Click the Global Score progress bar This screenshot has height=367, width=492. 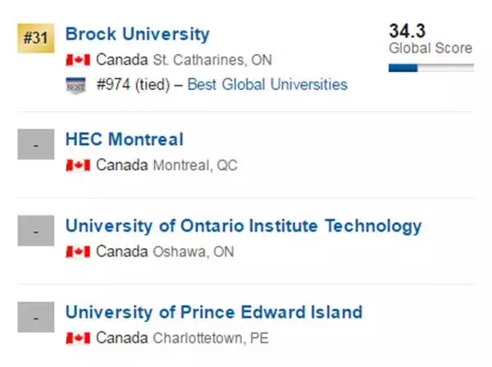tap(431, 68)
